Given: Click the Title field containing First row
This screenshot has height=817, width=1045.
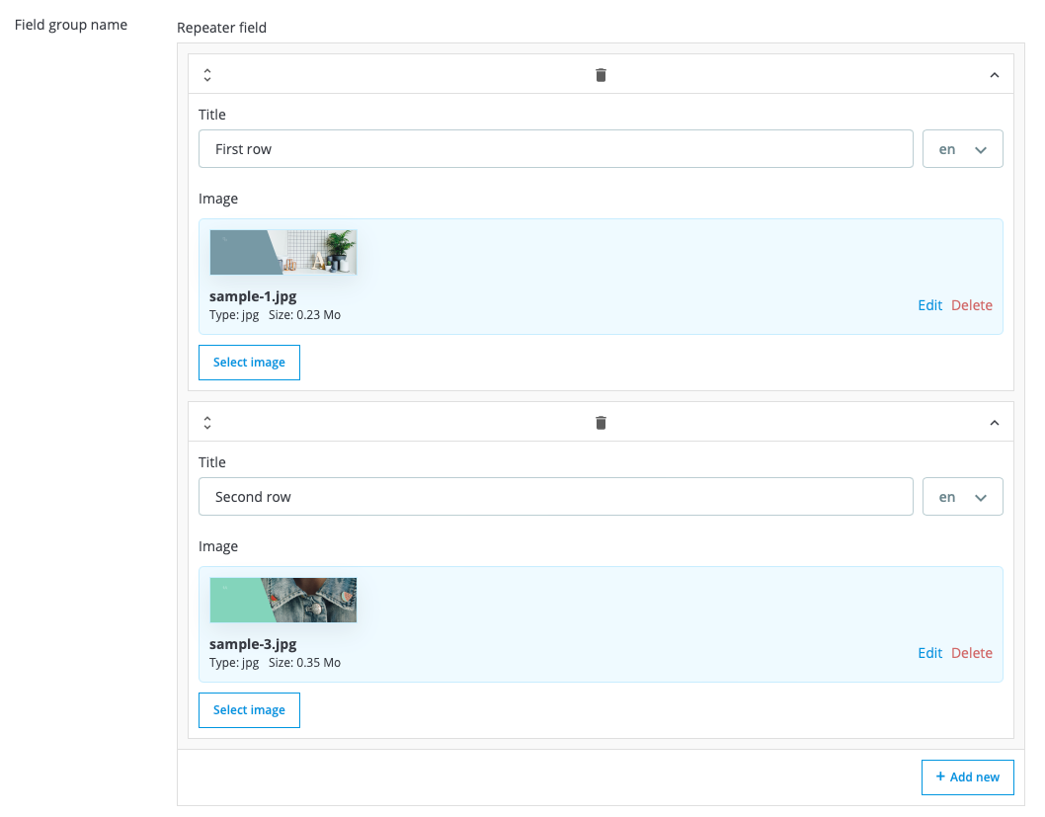Looking at the screenshot, I should click(x=555, y=149).
